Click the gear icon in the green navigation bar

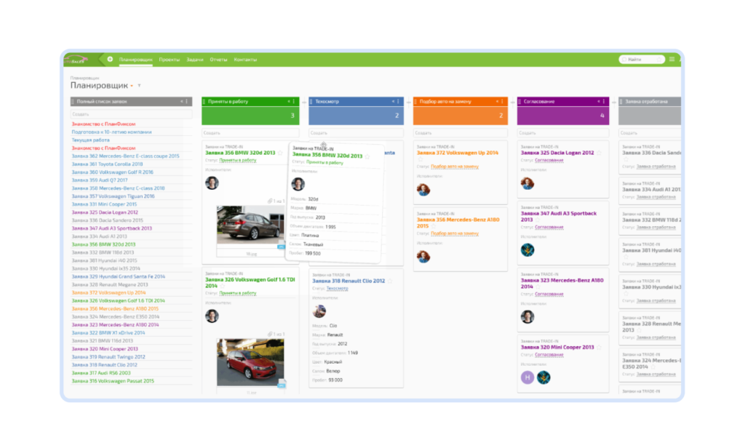(111, 60)
